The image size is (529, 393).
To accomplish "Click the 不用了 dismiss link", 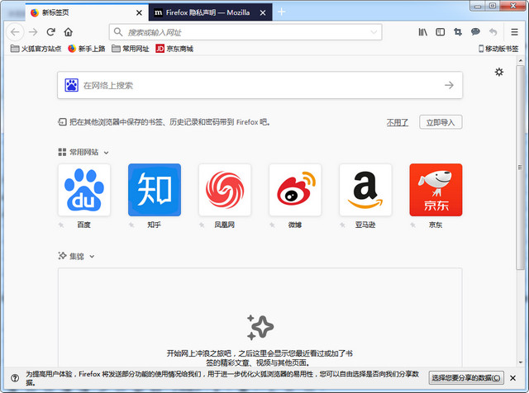I will point(397,122).
